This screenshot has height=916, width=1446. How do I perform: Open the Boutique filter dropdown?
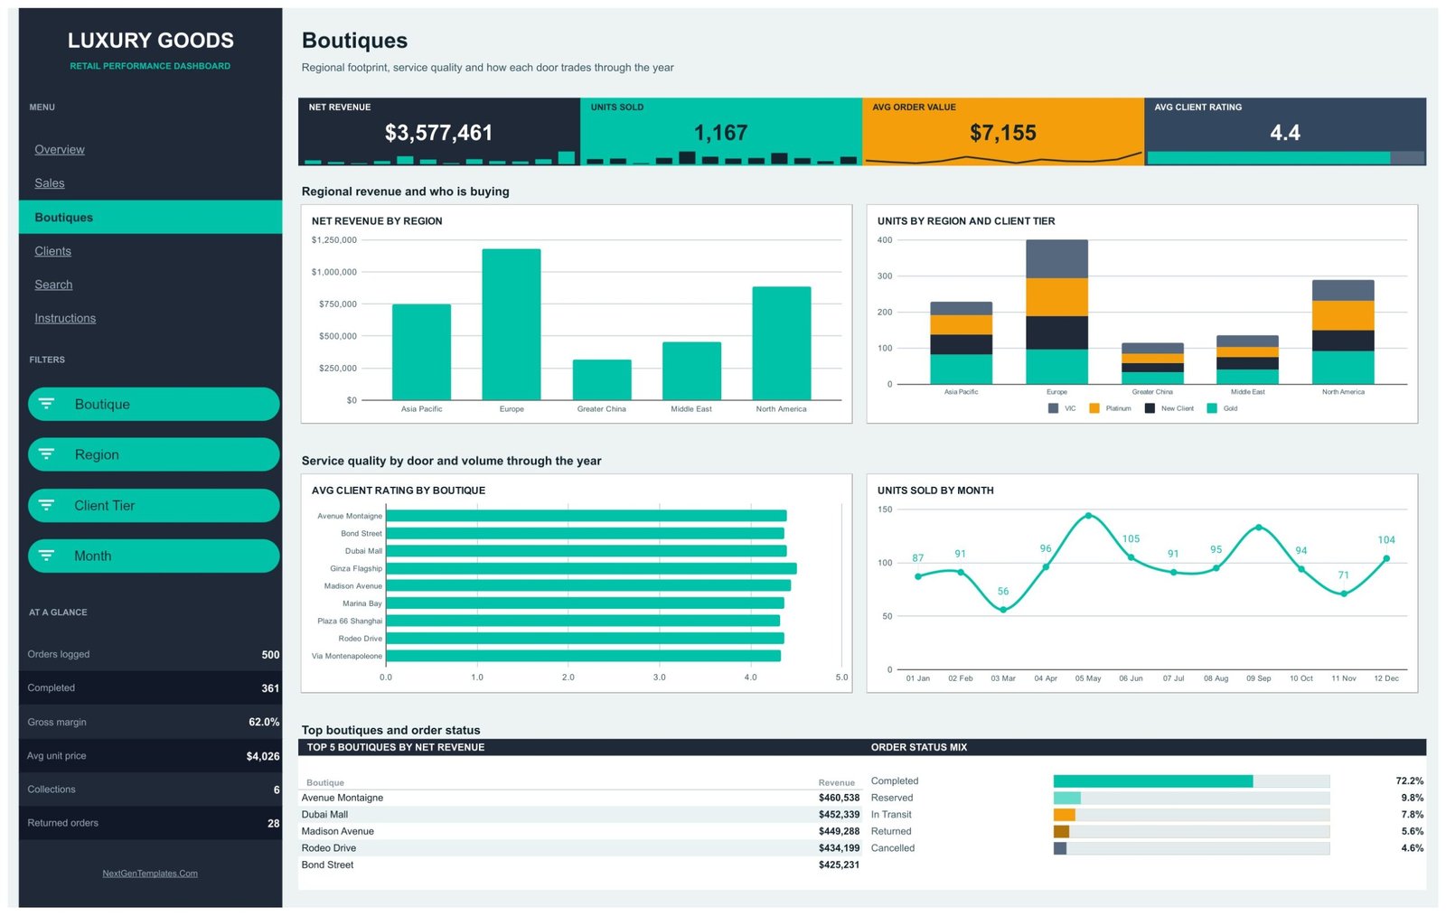pos(154,404)
